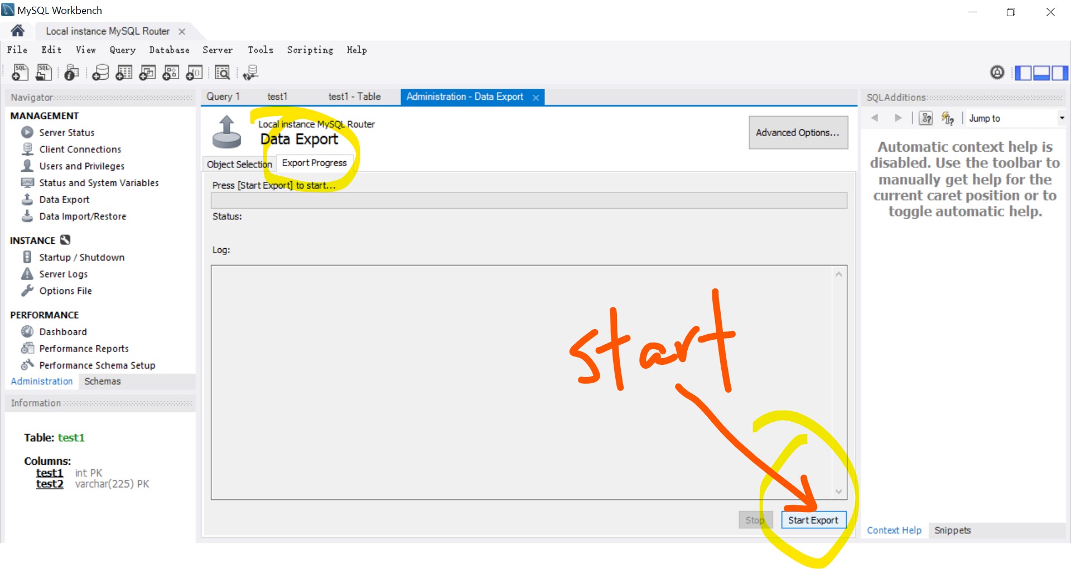The width and height of the screenshot is (1071, 569).
Task: Select Export Progress tab
Action: pos(315,163)
